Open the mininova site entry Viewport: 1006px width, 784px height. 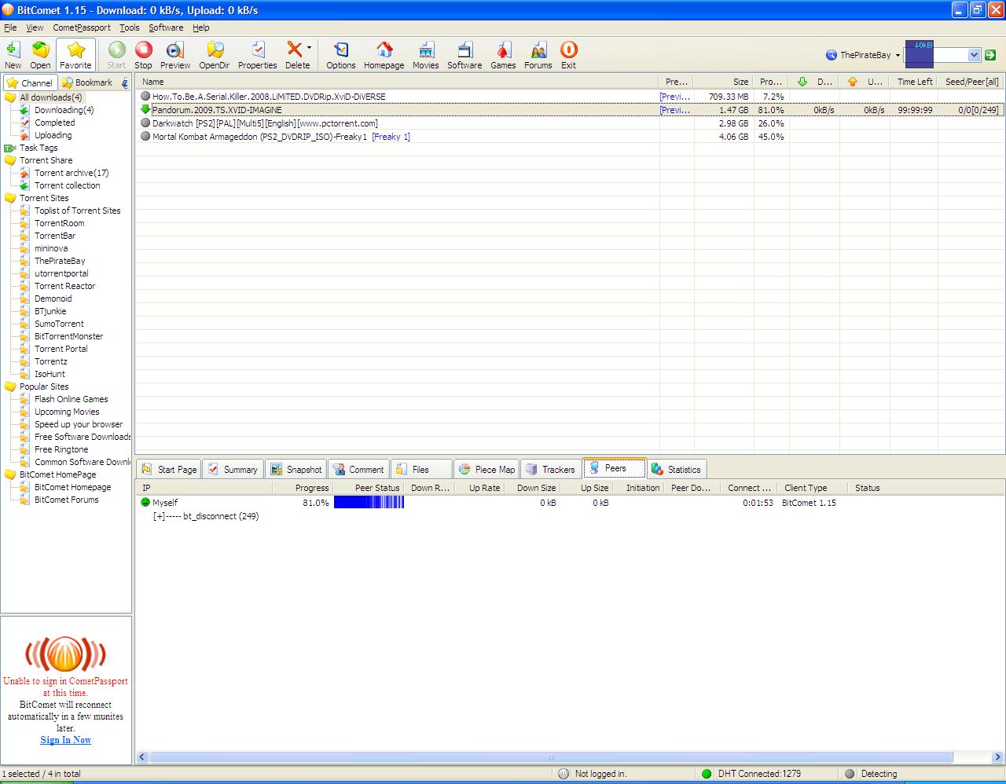tap(51, 248)
